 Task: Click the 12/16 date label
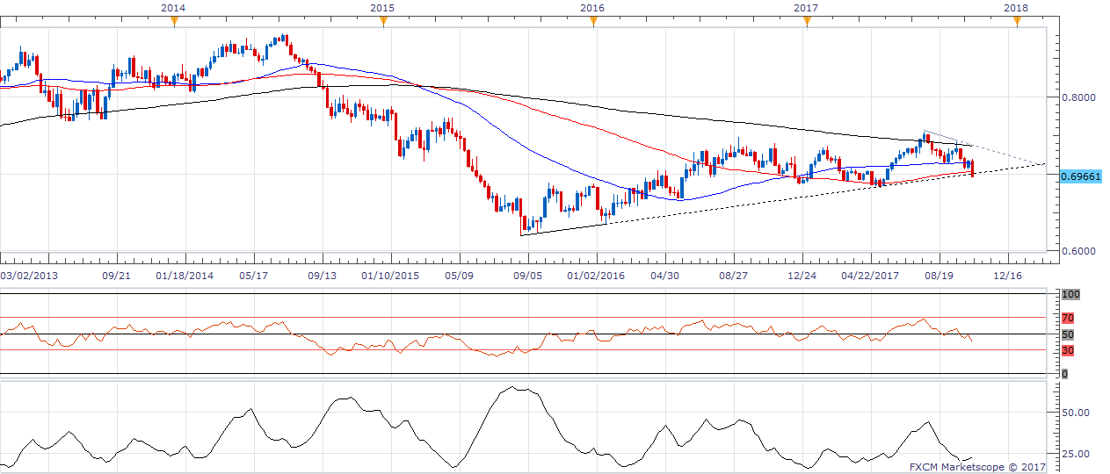pos(1007,276)
